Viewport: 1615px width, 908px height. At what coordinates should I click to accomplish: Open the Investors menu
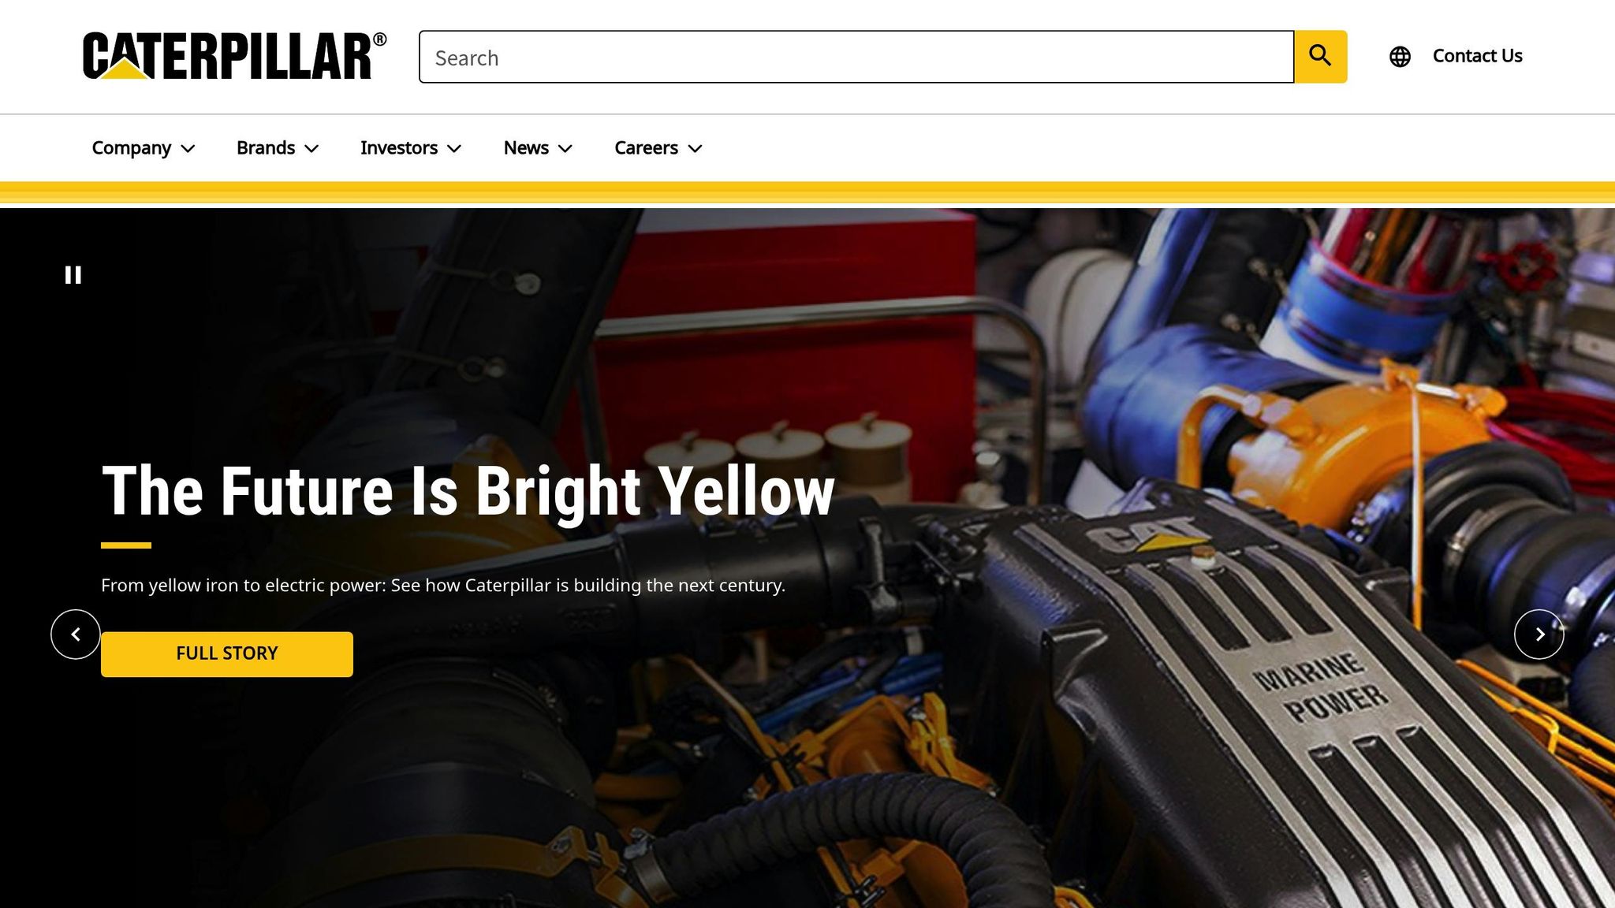click(398, 148)
